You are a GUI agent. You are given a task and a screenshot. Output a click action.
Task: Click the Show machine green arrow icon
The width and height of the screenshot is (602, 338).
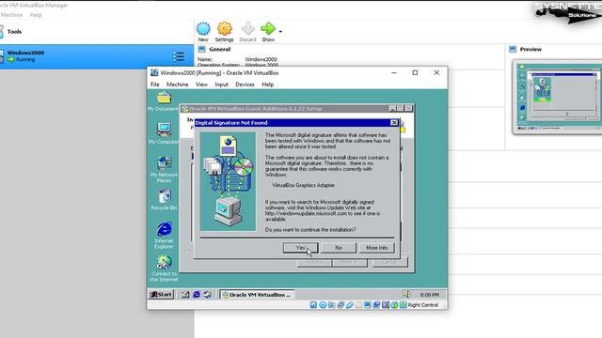click(268, 28)
